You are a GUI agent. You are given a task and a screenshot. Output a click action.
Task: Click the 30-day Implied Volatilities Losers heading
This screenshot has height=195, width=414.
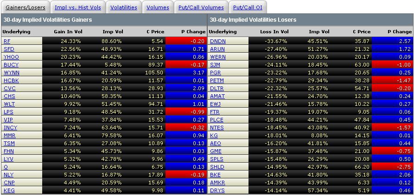(x=253, y=20)
